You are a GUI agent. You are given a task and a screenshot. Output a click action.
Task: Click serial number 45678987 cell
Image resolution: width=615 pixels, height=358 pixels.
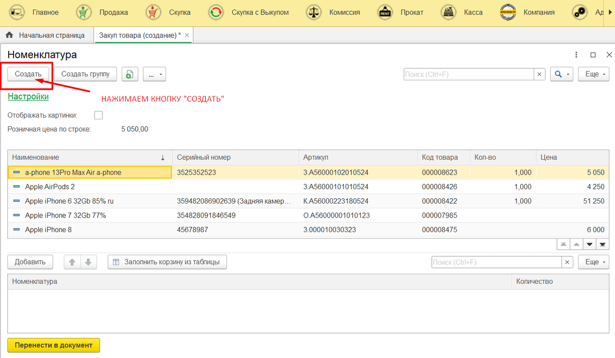click(x=235, y=230)
